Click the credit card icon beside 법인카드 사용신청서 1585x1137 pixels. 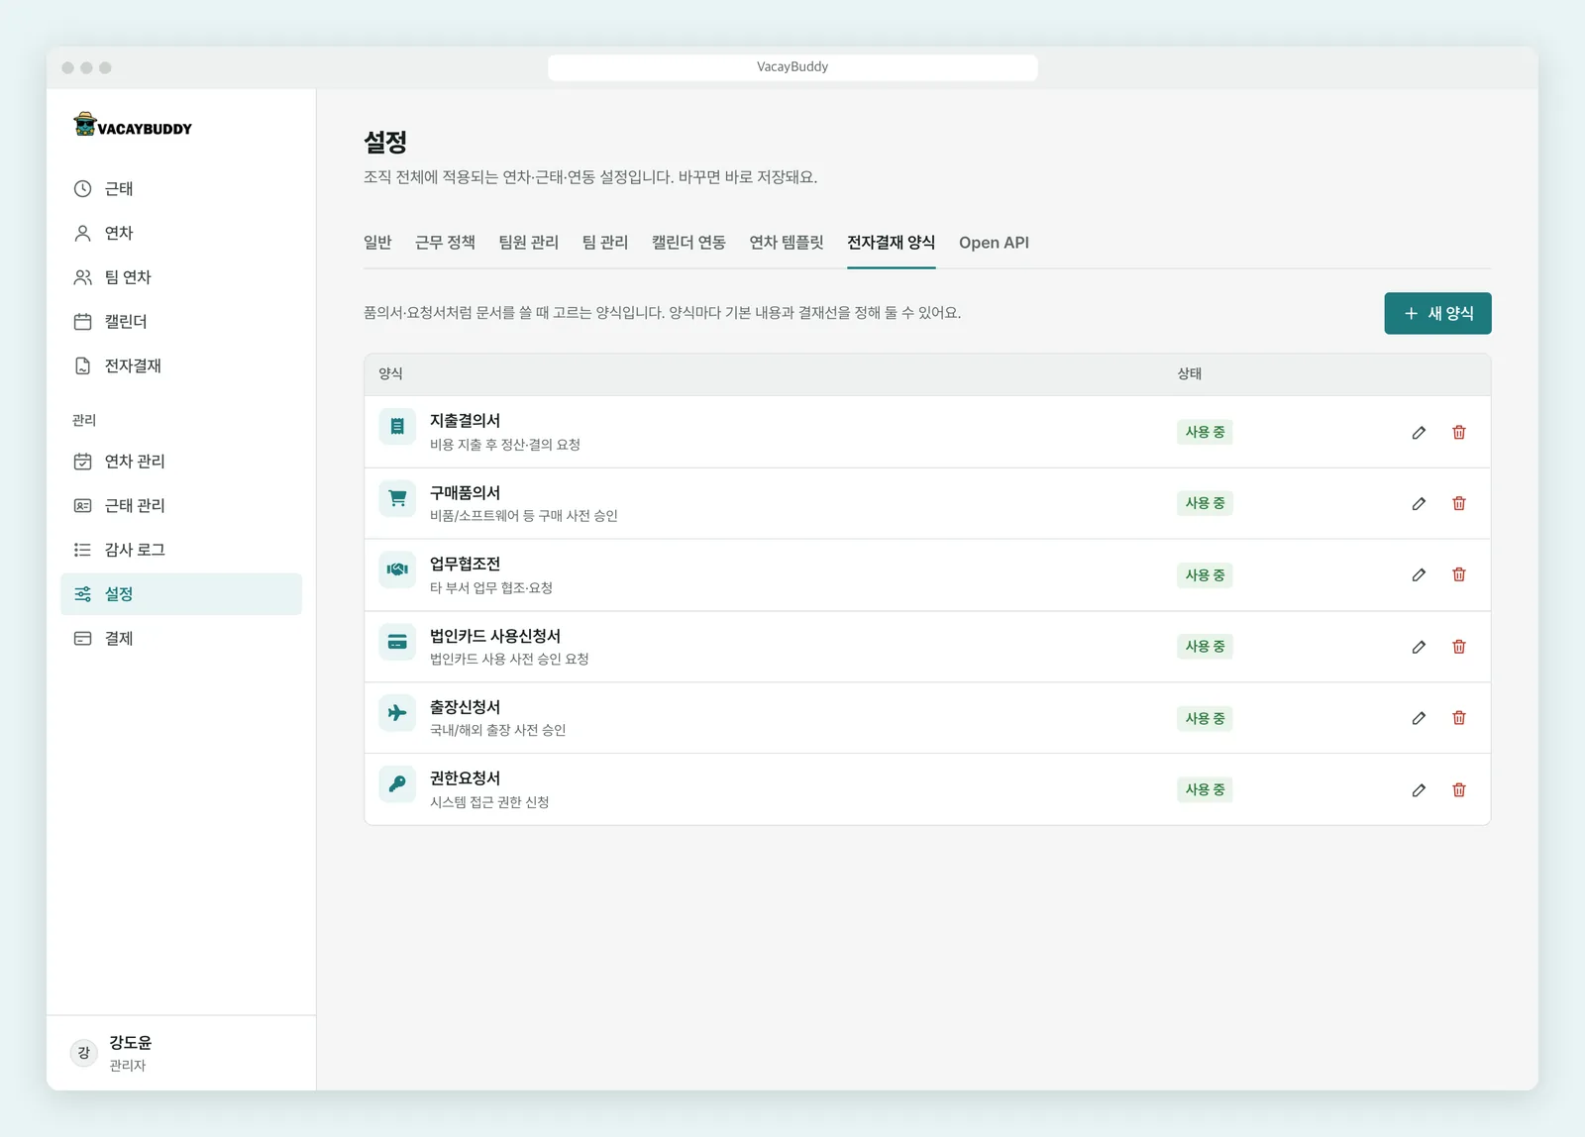click(397, 642)
